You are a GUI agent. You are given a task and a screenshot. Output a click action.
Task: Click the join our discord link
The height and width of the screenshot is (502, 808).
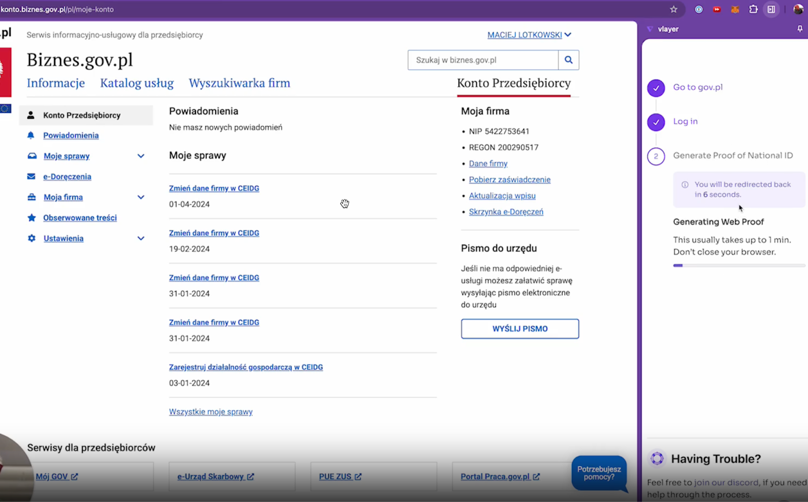coord(726,482)
